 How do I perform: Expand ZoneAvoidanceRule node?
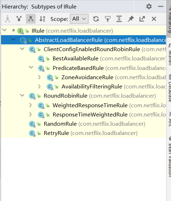pyautogui.click(x=39, y=77)
